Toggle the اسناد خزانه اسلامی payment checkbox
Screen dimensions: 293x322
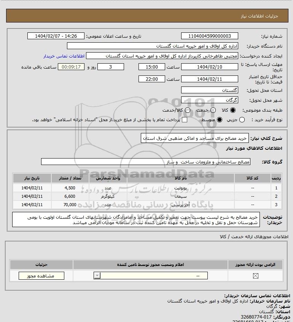[x=185, y=120]
